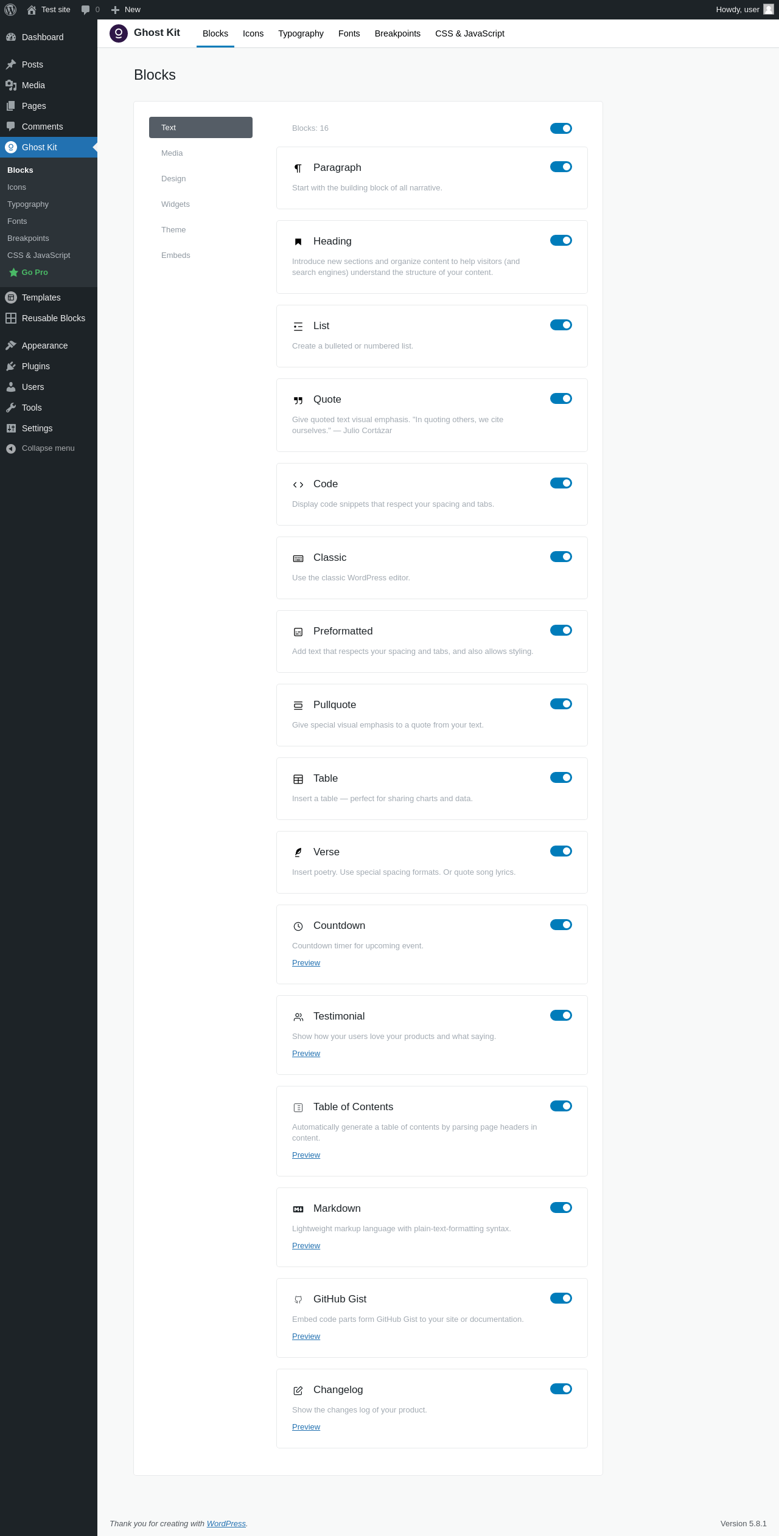Click the Plugins plug icon
This screenshot has width=779, height=1536.
[11, 366]
